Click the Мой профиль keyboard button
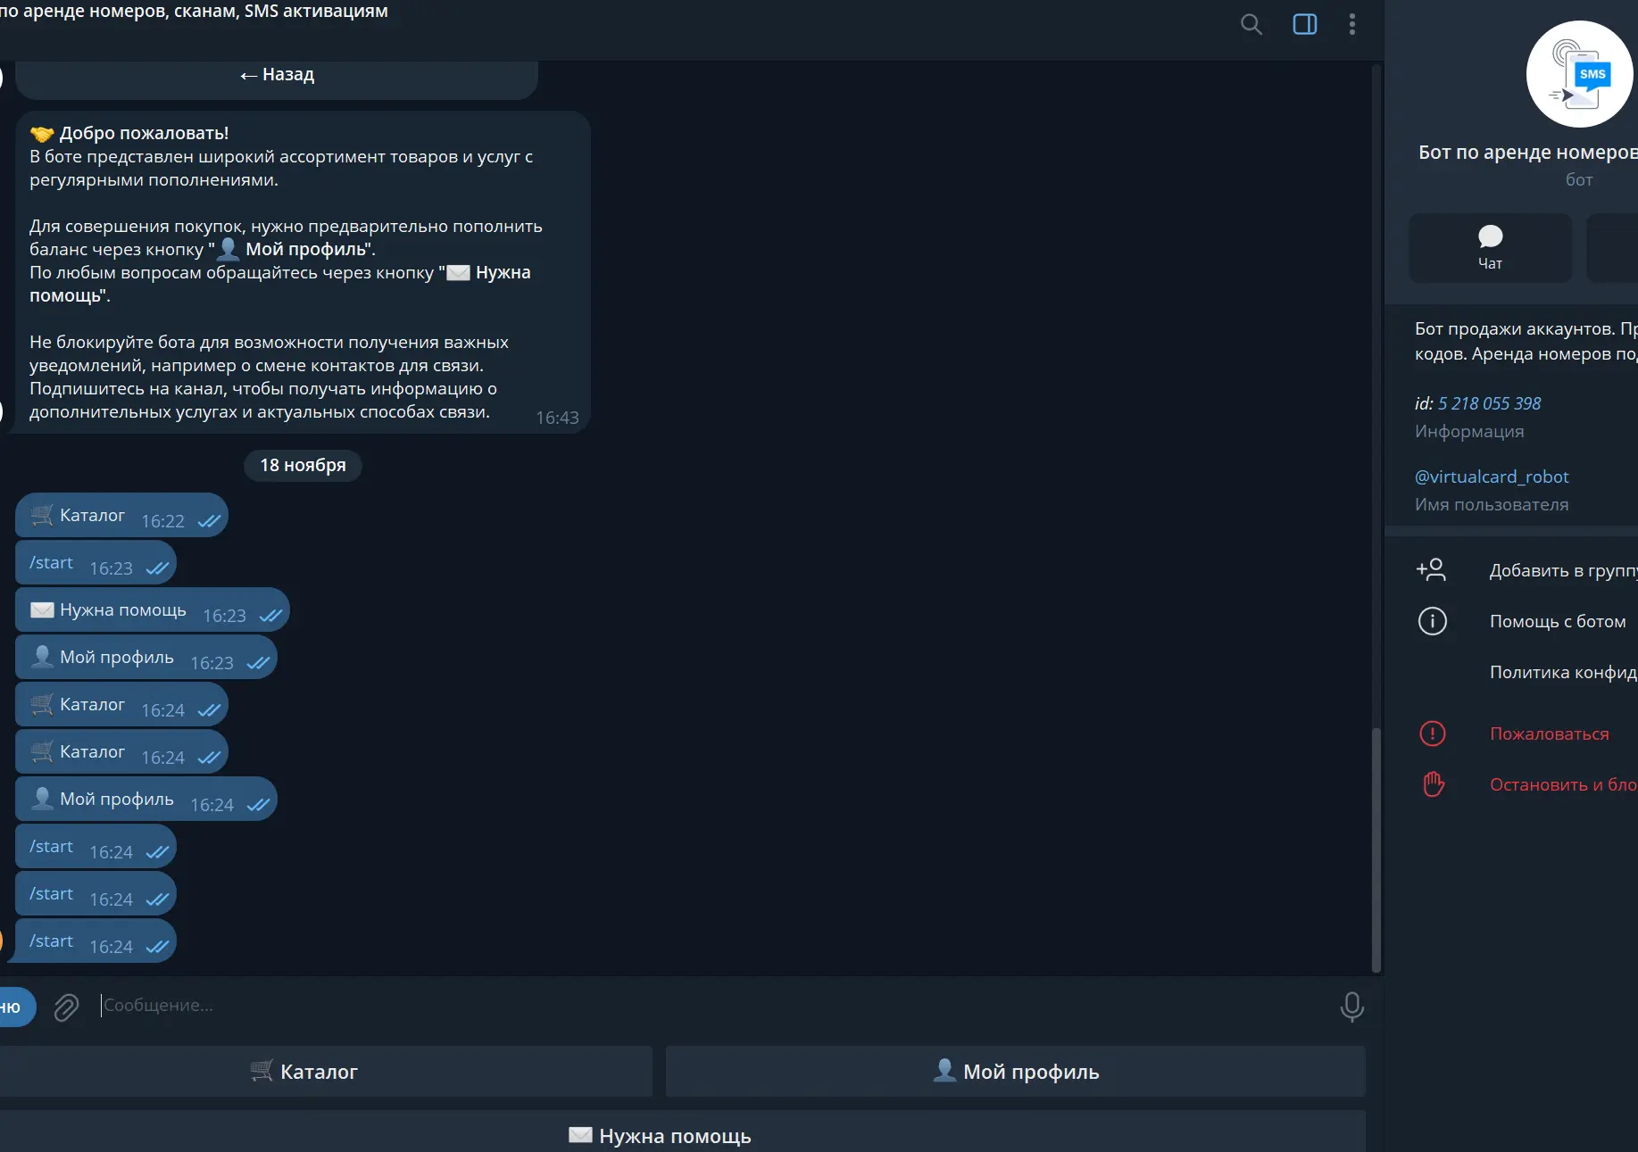1638x1152 pixels. 1016,1072
